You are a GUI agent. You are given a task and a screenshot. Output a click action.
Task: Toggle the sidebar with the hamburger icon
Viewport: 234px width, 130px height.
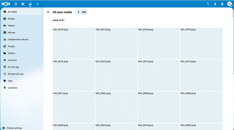(48, 12)
